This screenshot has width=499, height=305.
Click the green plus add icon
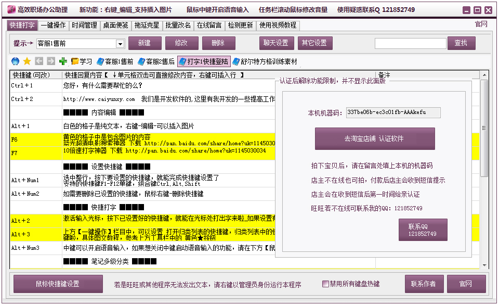coord(63,61)
